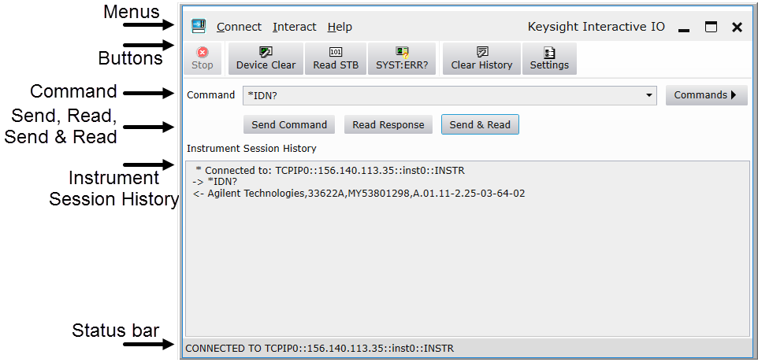Viewport: 758px width, 362px height.
Task: Click the SYST:ERR? toolbar icon
Action: [402, 53]
